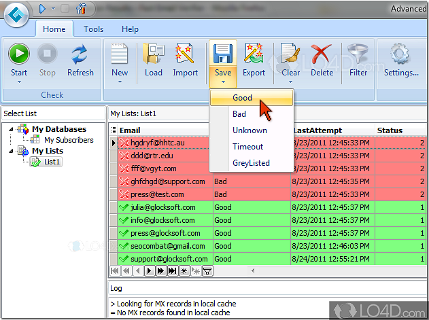Switch to the Tools ribbon tab

94,29
